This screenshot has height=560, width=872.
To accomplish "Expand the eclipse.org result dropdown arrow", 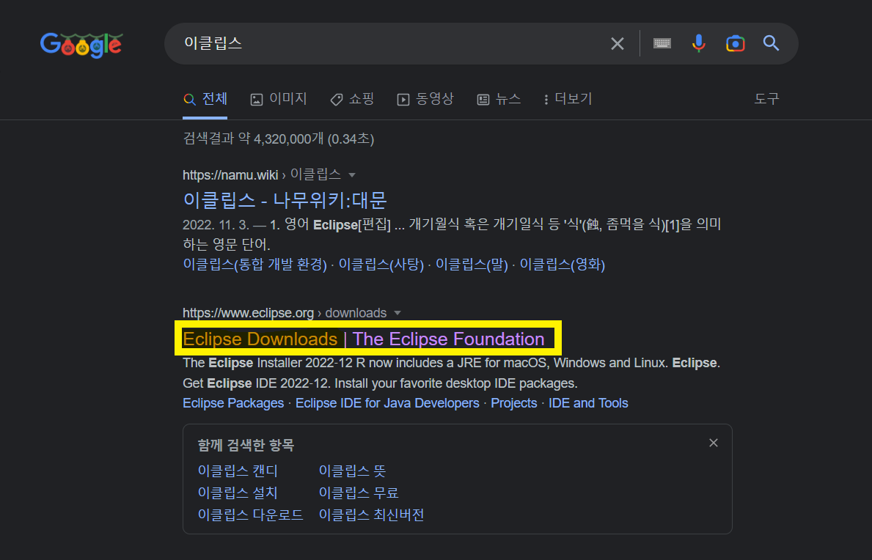I will coord(397,313).
